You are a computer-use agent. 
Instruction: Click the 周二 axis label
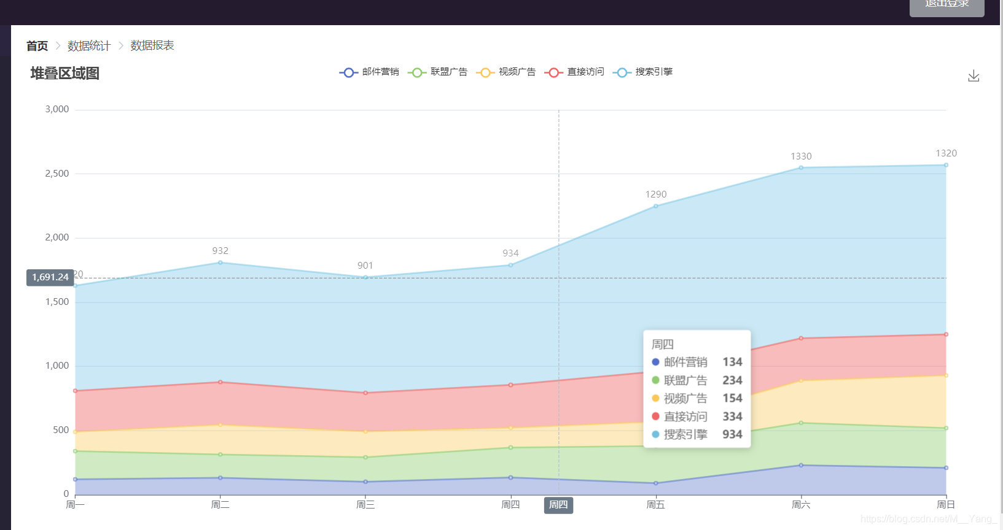click(x=220, y=505)
